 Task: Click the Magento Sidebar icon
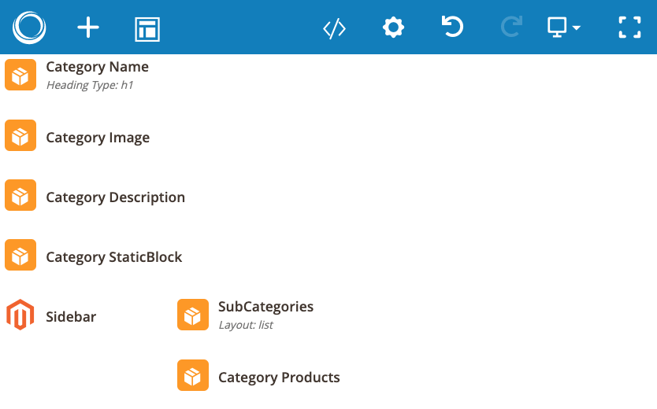pyautogui.click(x=20, y=315)
